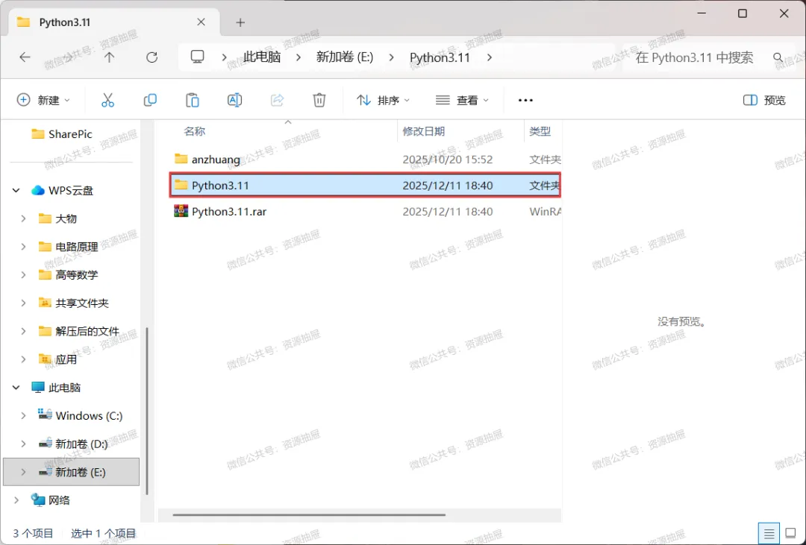806x545 pixels.
Task: Open the three-dot more options menu
Action: 525,100
